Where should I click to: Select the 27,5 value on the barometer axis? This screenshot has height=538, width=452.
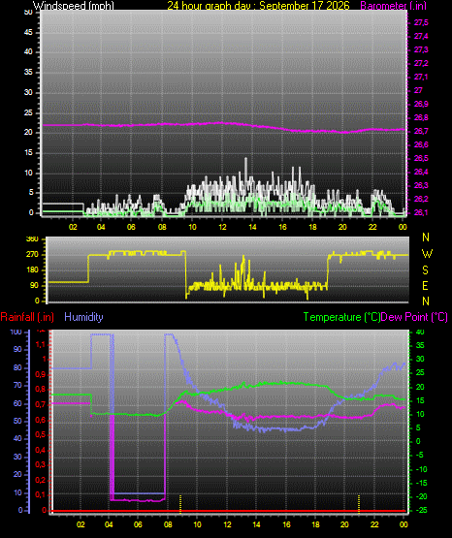(421, 22)
